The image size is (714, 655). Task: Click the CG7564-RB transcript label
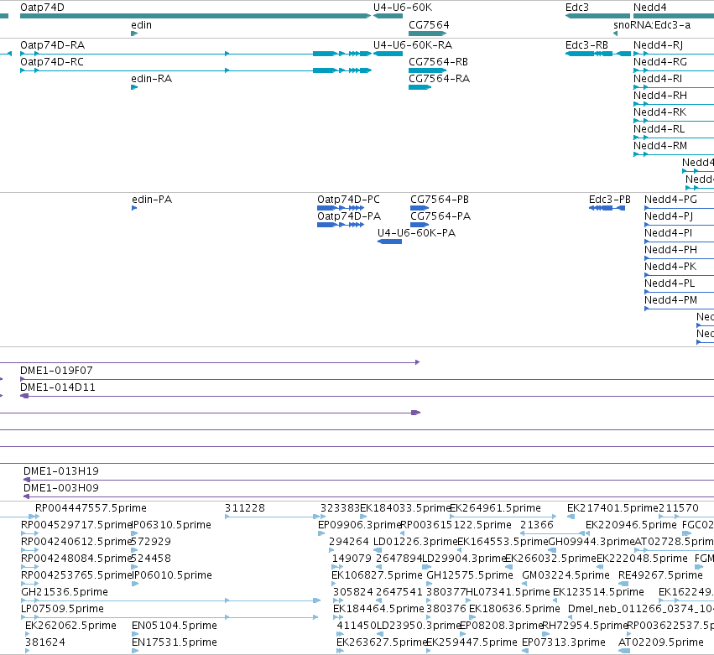pyautogui.click(x=438, y=62)
